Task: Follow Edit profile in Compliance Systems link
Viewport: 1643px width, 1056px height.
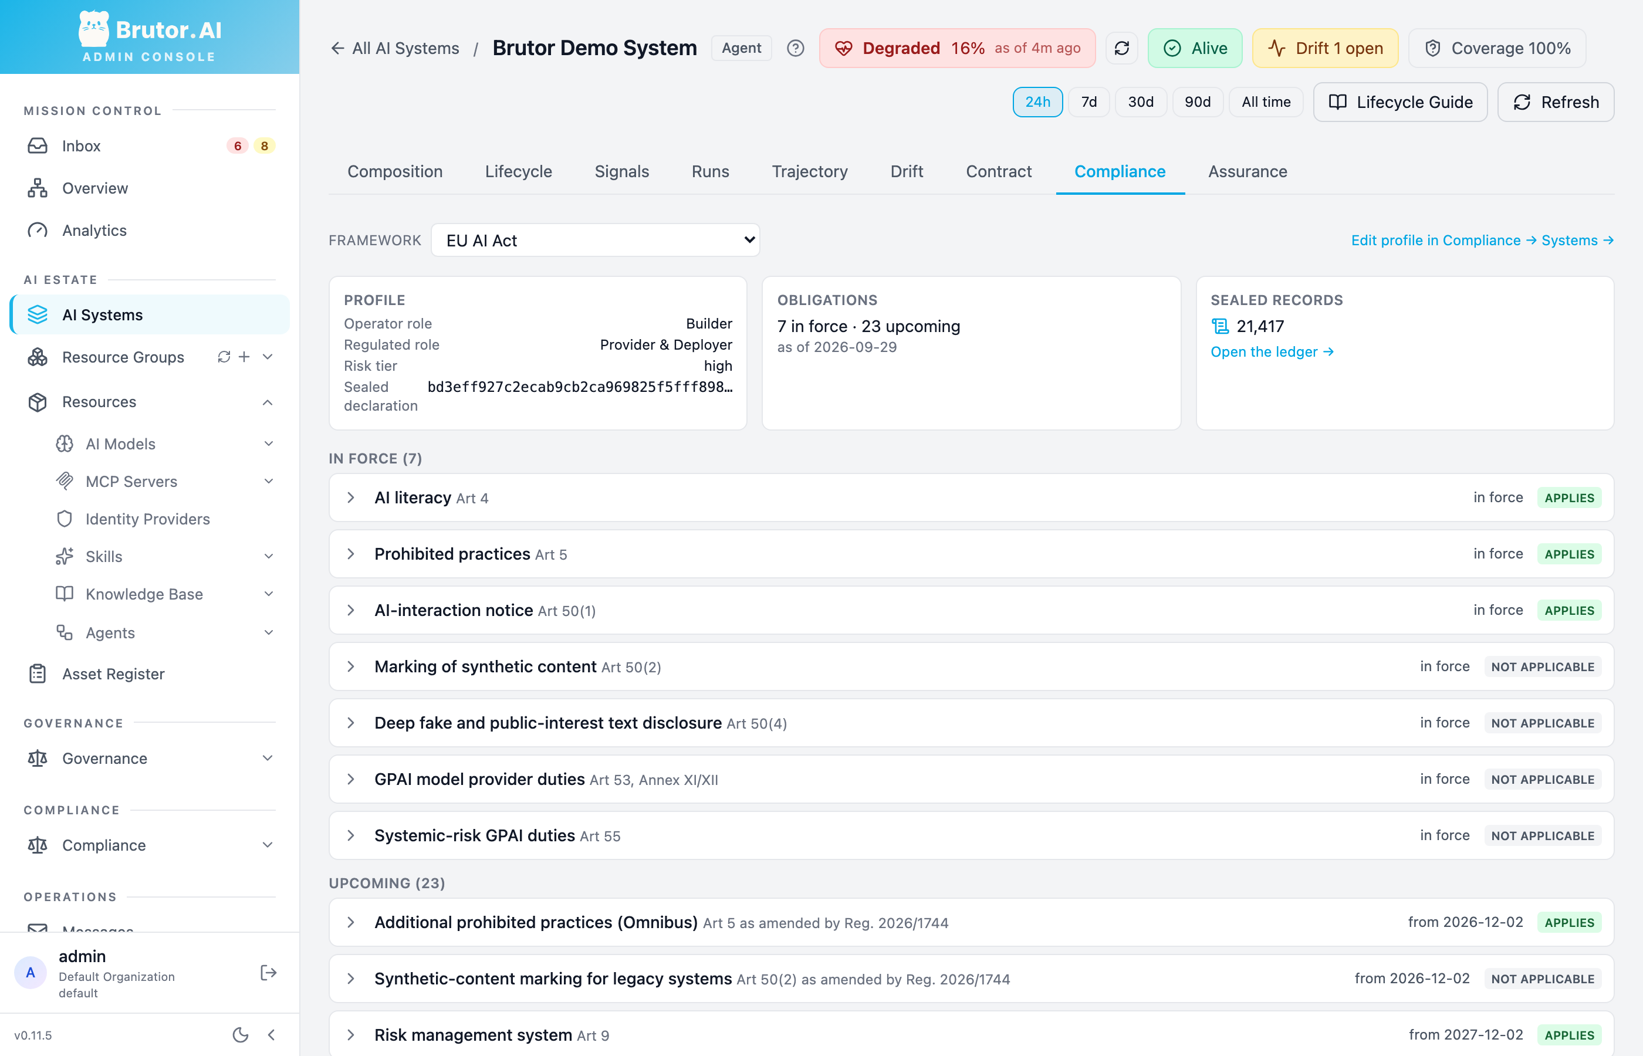Action: tap(1482, 240)
